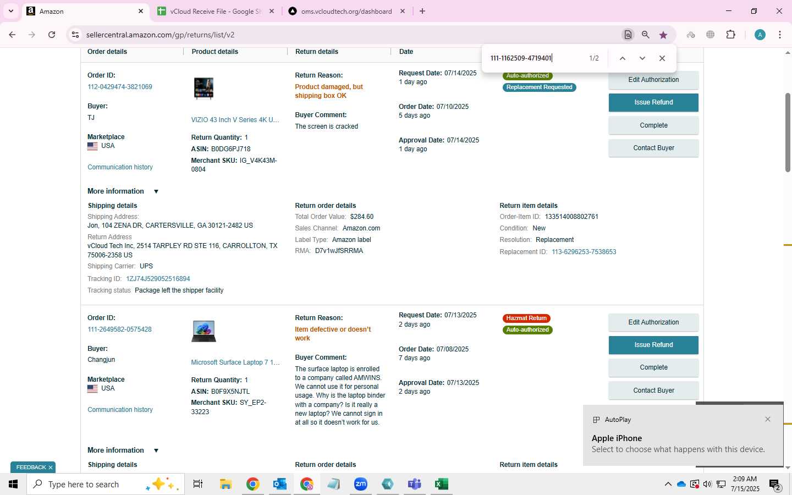Open VIZIO 43 Inch V Series product link
Screen dimensions: 792x495
pyautogui.click(x=235, y=120)
